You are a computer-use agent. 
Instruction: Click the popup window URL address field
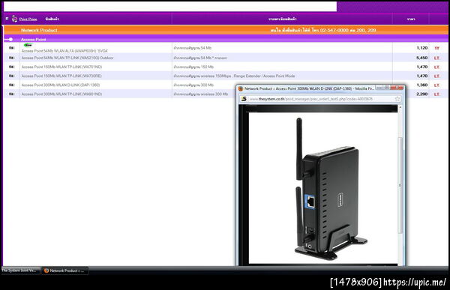coord(320,99)
